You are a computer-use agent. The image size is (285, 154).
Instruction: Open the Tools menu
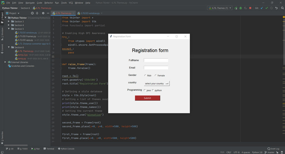pyautogui.click(x=64, y=3)
